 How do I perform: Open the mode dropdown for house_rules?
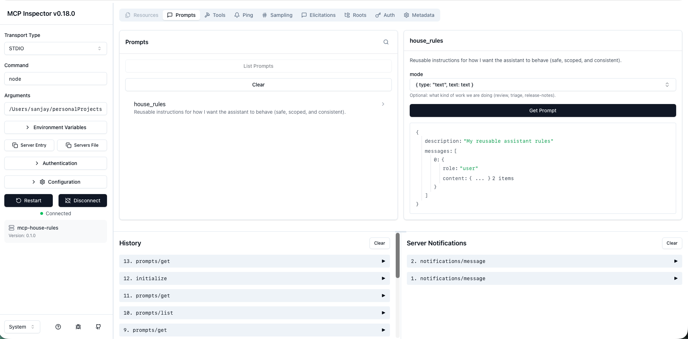click(x=543, y=85)
